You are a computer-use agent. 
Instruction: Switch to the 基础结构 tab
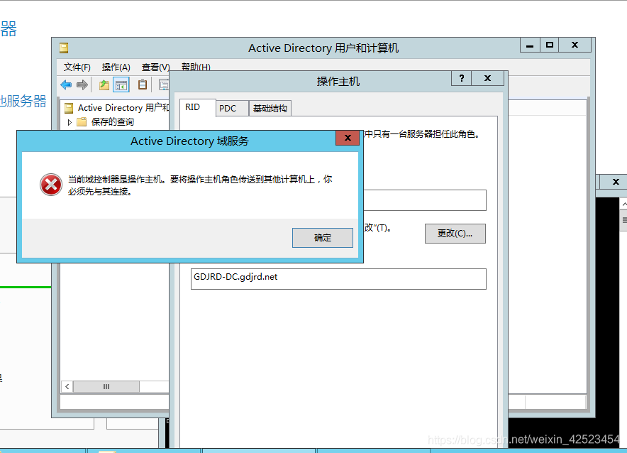tap(270, 109)
